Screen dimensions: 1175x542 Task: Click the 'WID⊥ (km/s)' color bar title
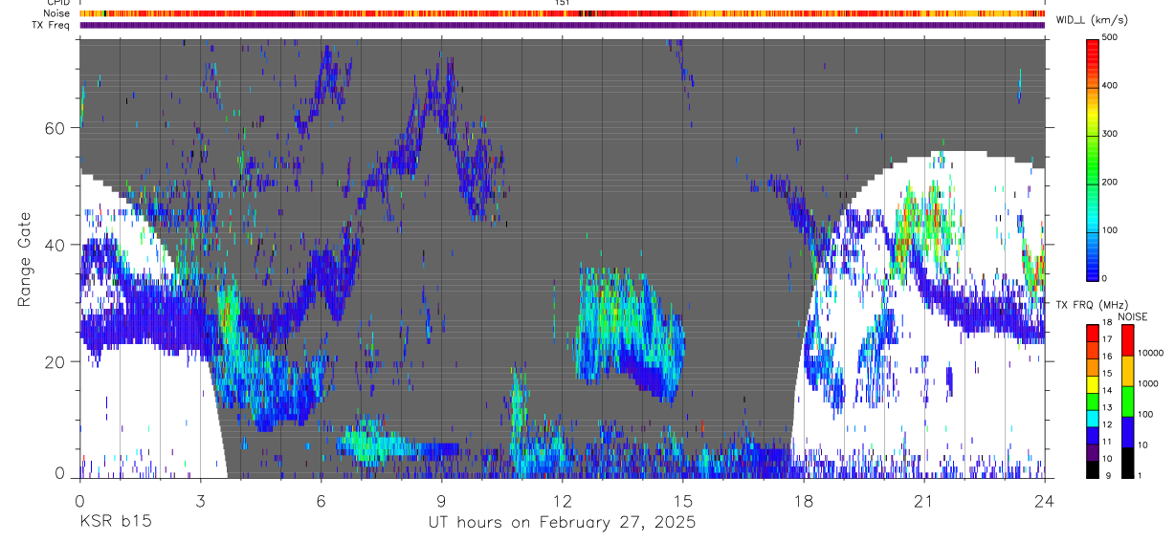point(1090,20)
